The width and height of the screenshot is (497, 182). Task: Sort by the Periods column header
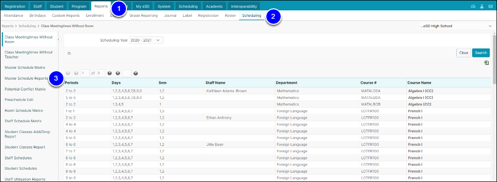[72, 83]
